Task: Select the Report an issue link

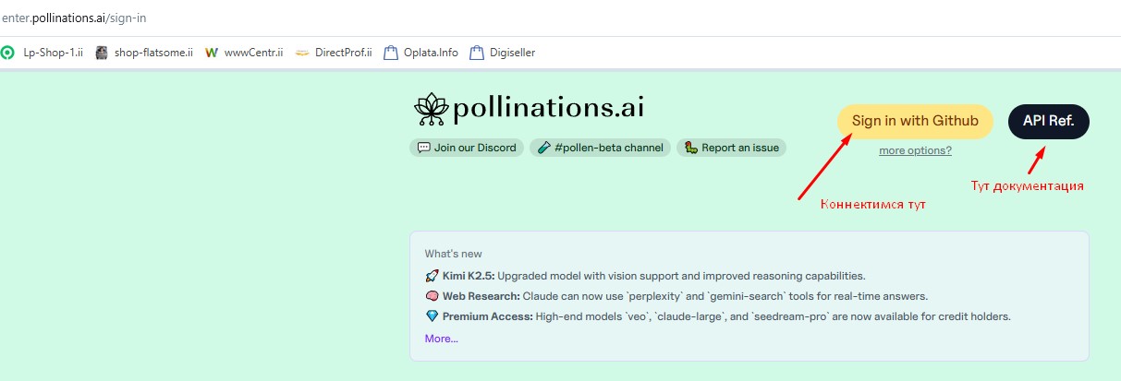Action: pyautogui.click(x=731, y=148)
